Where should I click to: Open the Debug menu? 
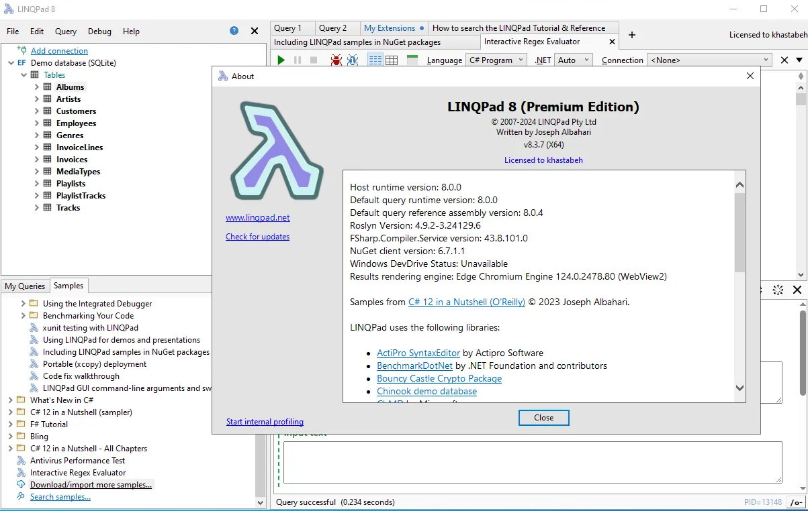99,32
